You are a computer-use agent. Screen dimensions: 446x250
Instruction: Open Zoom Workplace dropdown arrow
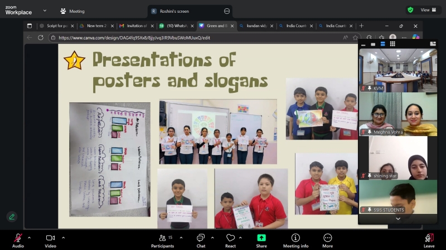click(x=45, y=11)
